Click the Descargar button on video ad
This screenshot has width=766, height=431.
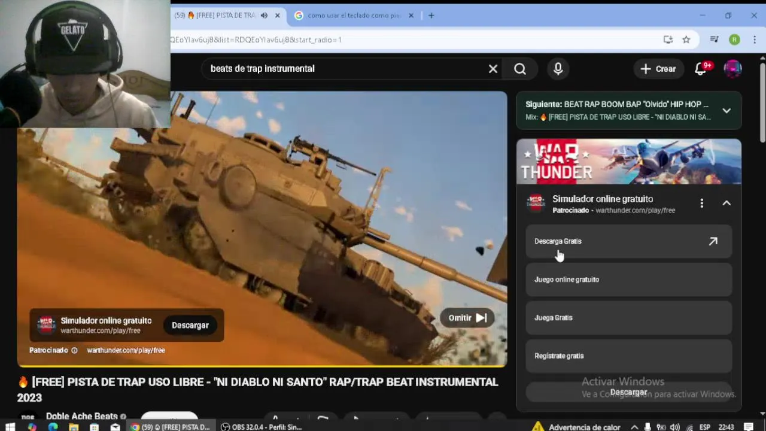click(190, 325)
